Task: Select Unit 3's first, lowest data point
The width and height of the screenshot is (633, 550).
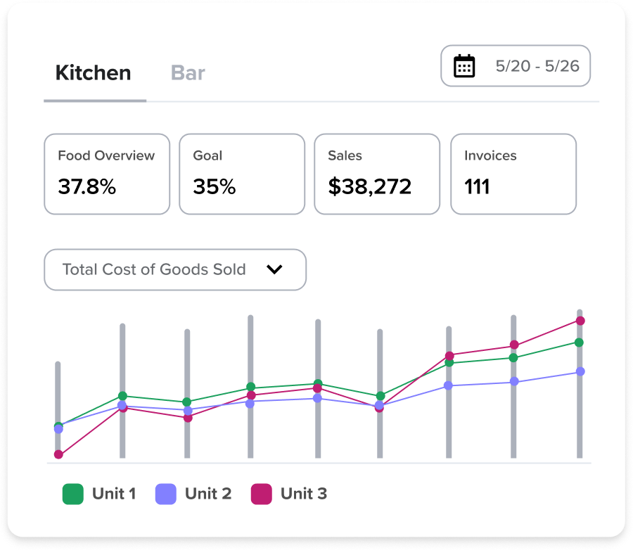Action: pos(58,454)
